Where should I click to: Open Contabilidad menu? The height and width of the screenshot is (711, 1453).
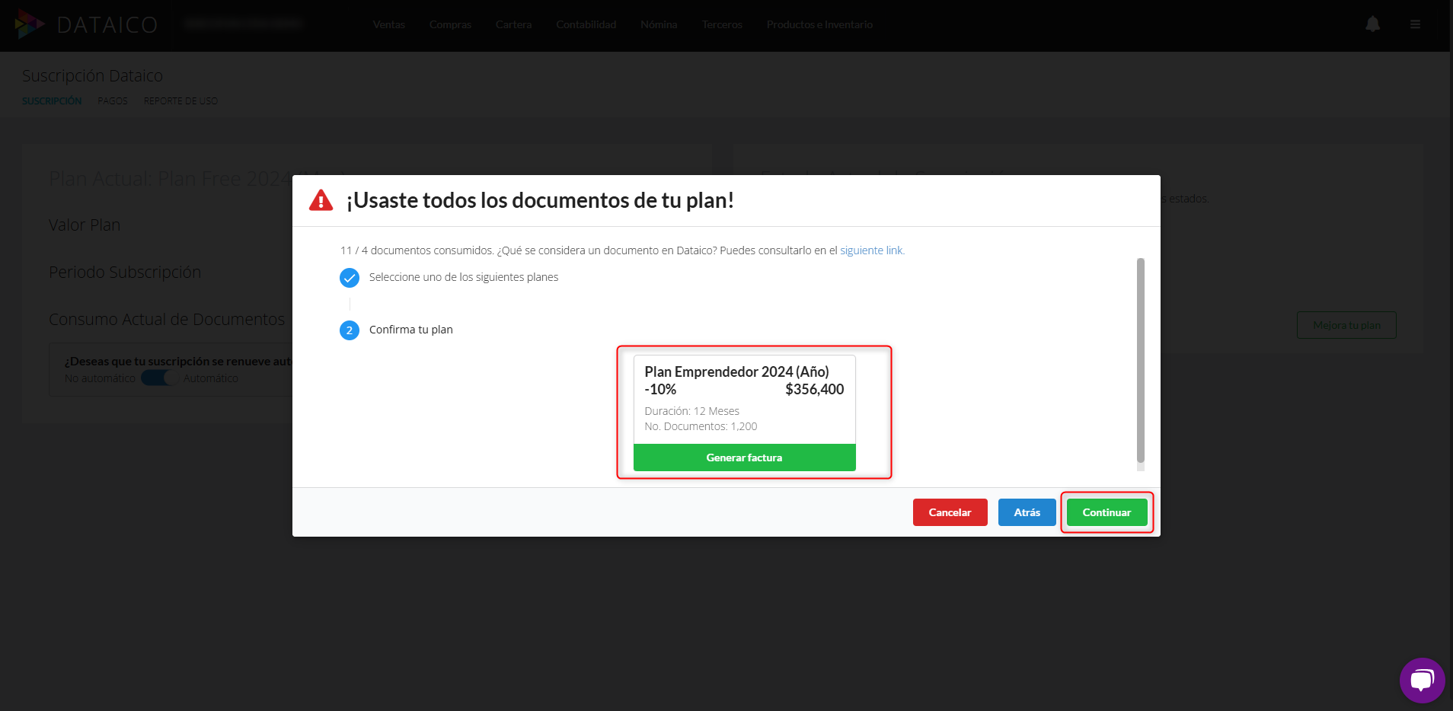coord(586,24)
